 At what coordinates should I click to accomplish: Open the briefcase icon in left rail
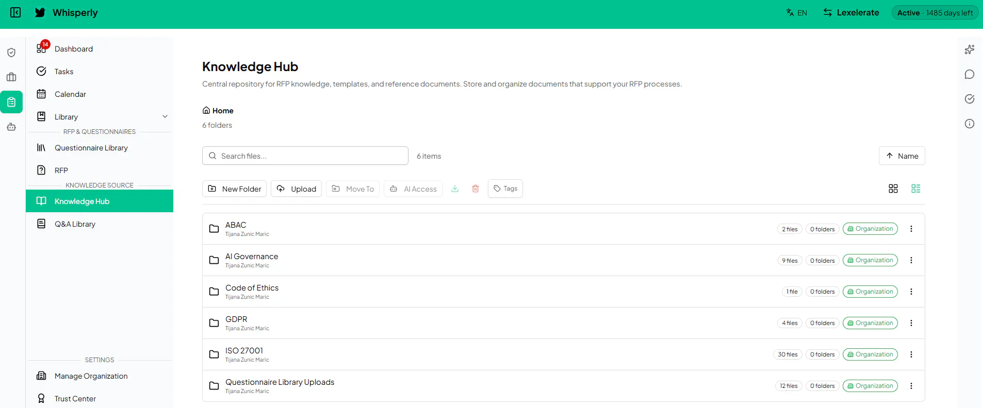[11, 77]
